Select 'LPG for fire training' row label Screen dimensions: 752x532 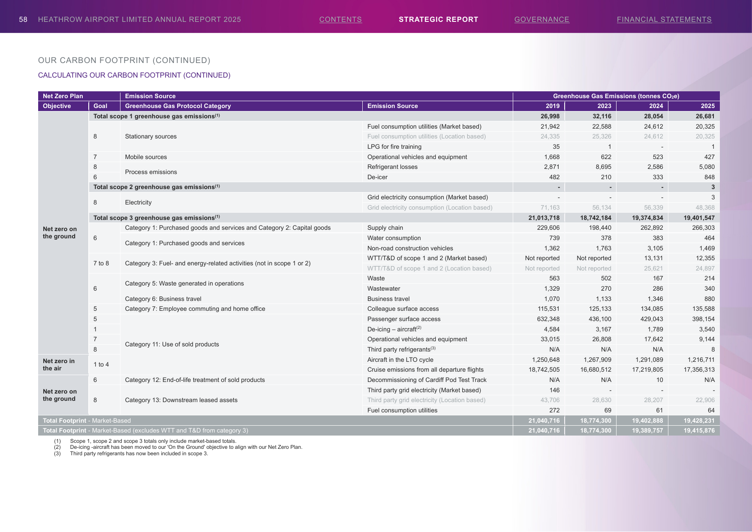point(394,147)
